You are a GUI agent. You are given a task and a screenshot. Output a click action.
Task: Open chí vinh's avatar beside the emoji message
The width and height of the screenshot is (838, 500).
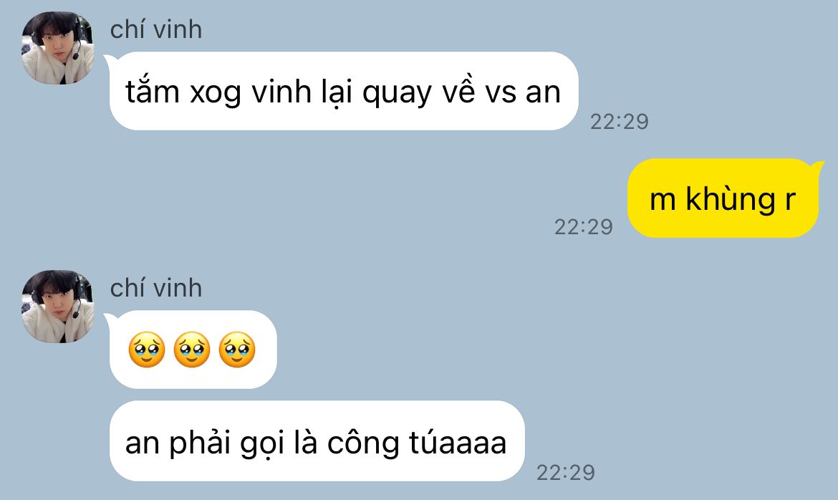pos(58,307)
